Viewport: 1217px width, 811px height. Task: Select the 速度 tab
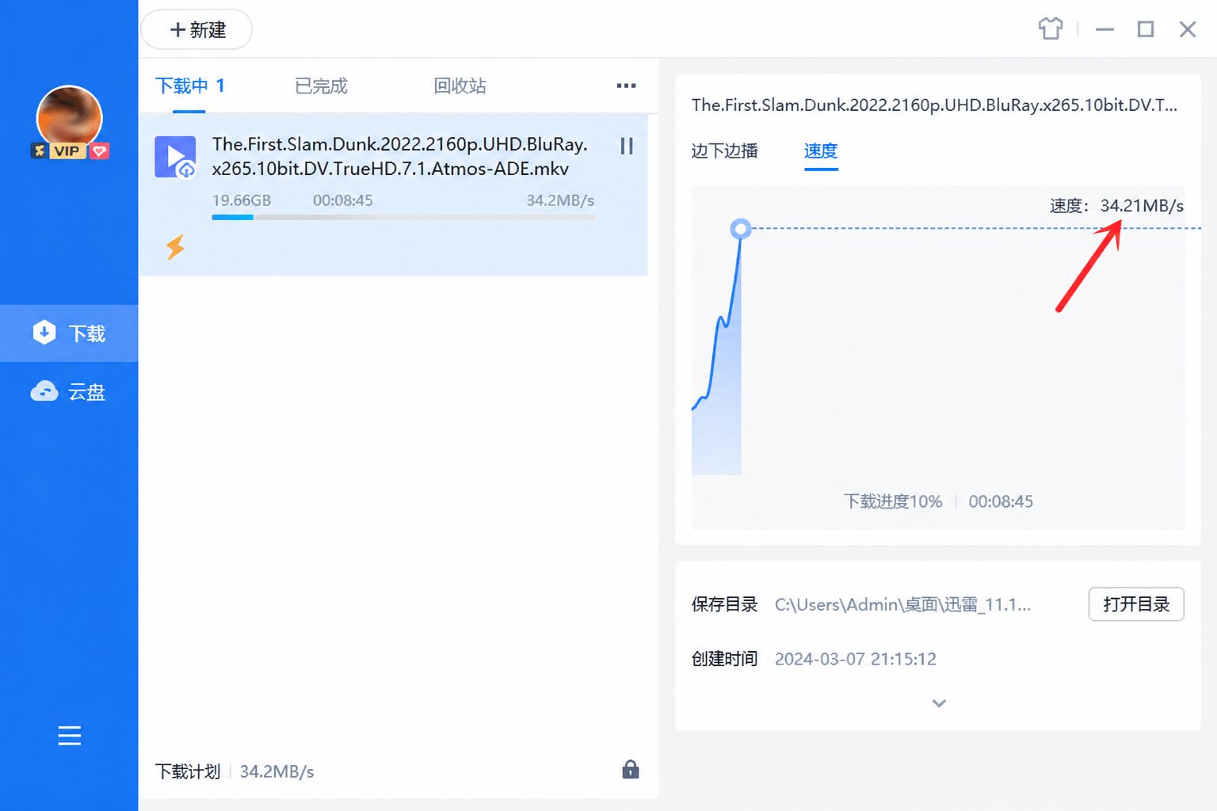(821, 151)
